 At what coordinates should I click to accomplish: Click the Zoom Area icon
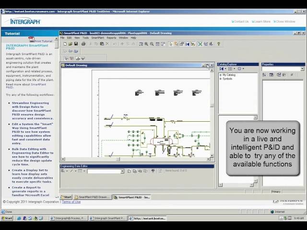tap(141, 44)
